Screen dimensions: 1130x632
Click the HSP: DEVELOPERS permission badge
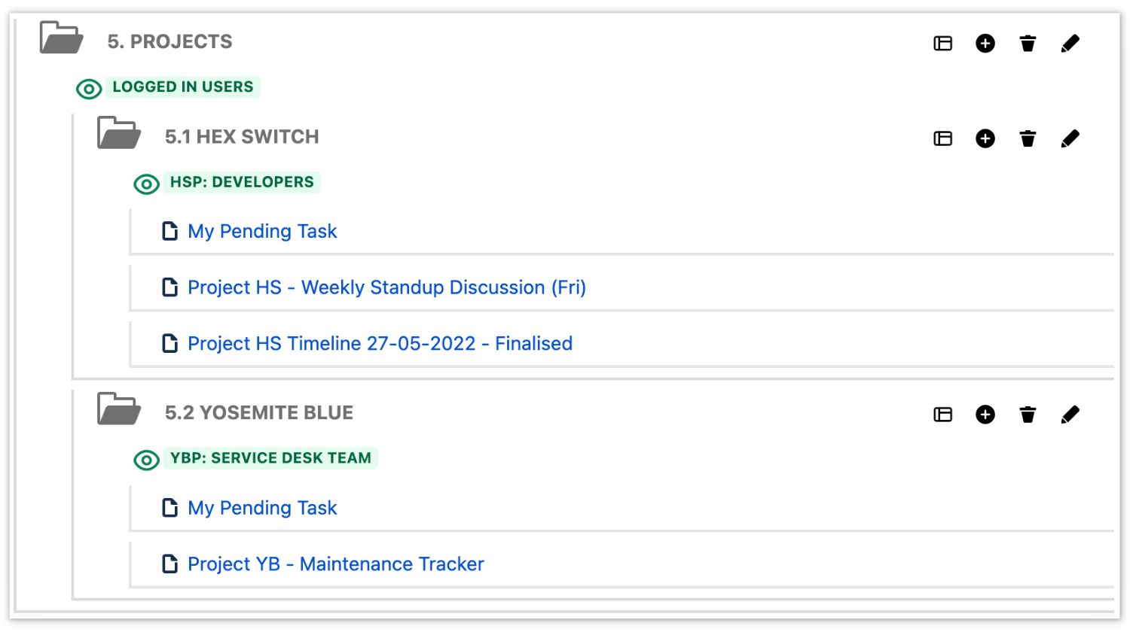241,181
